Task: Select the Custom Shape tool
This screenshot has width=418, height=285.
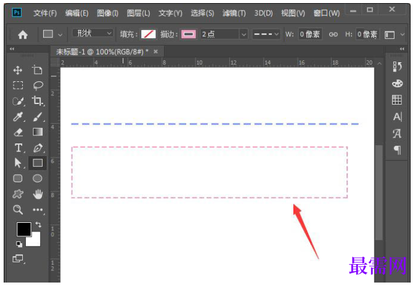Action: [18, 194]
